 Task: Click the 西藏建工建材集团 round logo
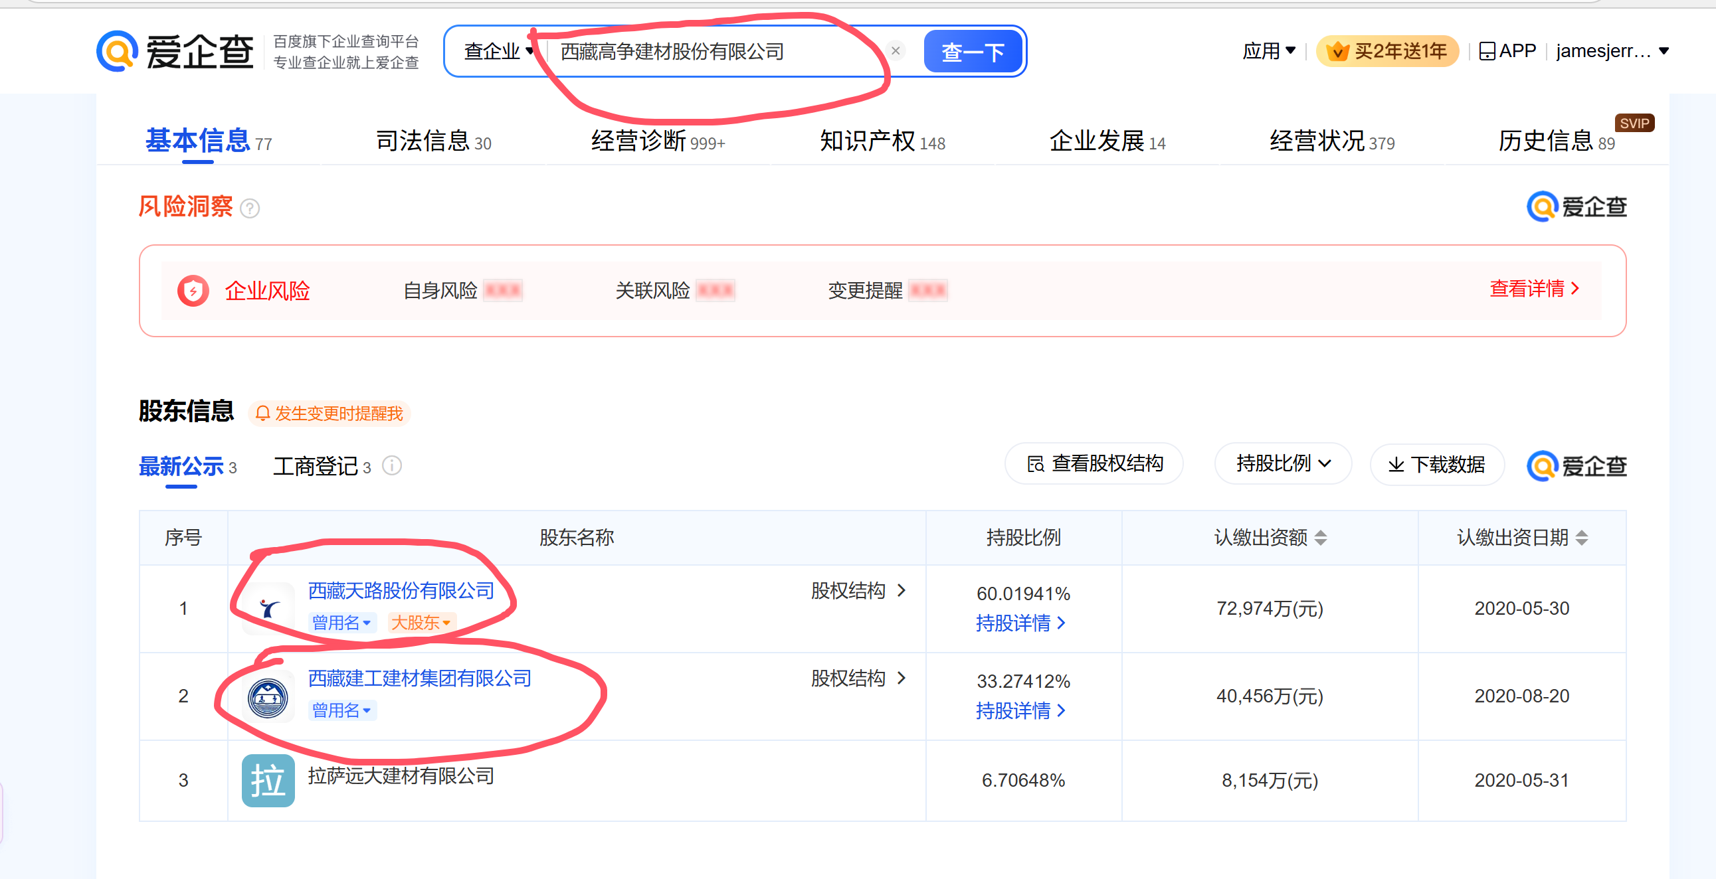[x=268, y=697]
